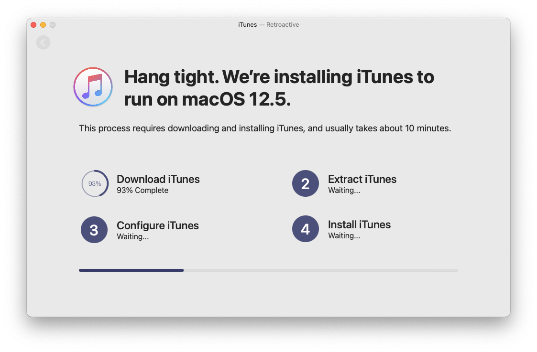Click the 93% circular download indicator
Image resolution: width=537 pixels, height=352 pixels.
pos(95,183)
